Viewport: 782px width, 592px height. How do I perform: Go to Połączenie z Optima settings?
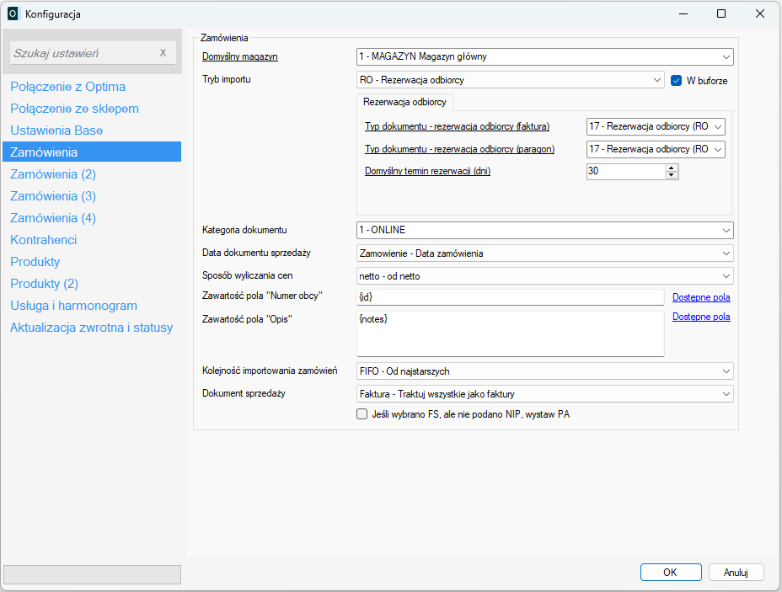pyautogui.click(x=68, y=87)
